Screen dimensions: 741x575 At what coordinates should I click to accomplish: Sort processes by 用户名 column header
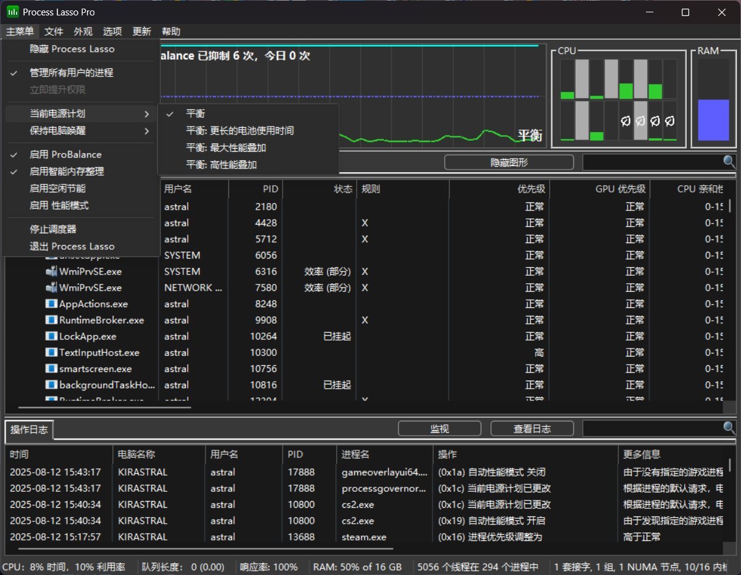[x=194, y=189]
